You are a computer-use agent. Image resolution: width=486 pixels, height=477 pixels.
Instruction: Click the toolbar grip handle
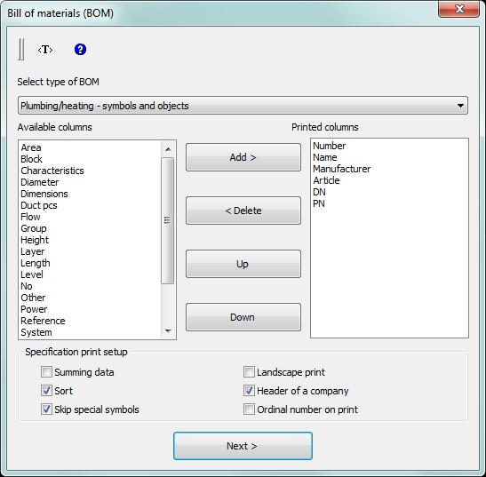pyautogui.click(x=21, y=49)
